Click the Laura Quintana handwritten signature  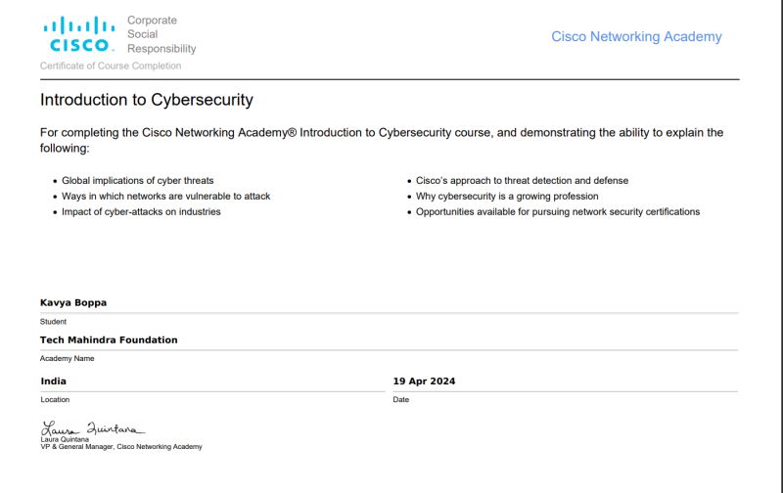[x=92, y=428]
